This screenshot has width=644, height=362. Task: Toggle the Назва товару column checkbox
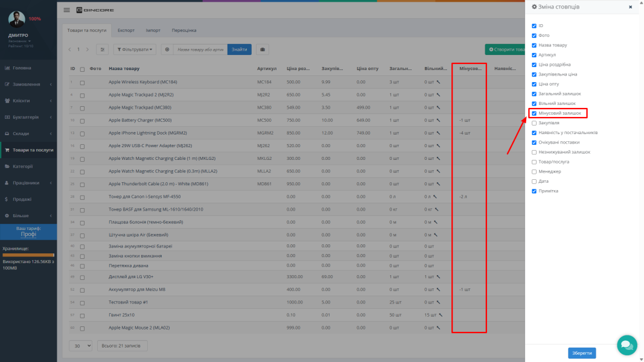point(534,46)
